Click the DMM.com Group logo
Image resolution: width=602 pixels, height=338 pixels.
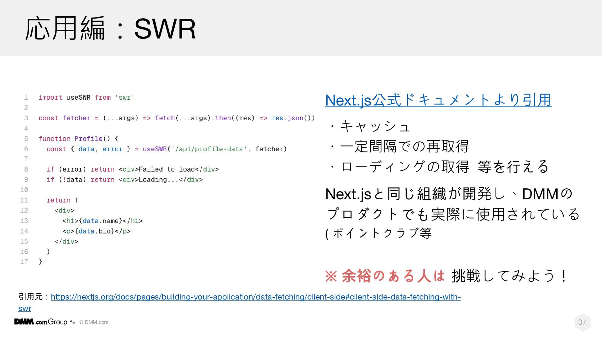pyautogui.click(x=41, y=322)
